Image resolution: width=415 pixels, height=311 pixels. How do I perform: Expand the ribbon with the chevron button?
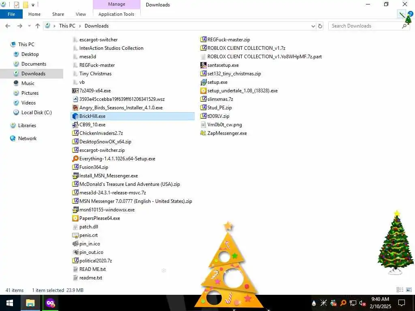[x=402, y=14]
